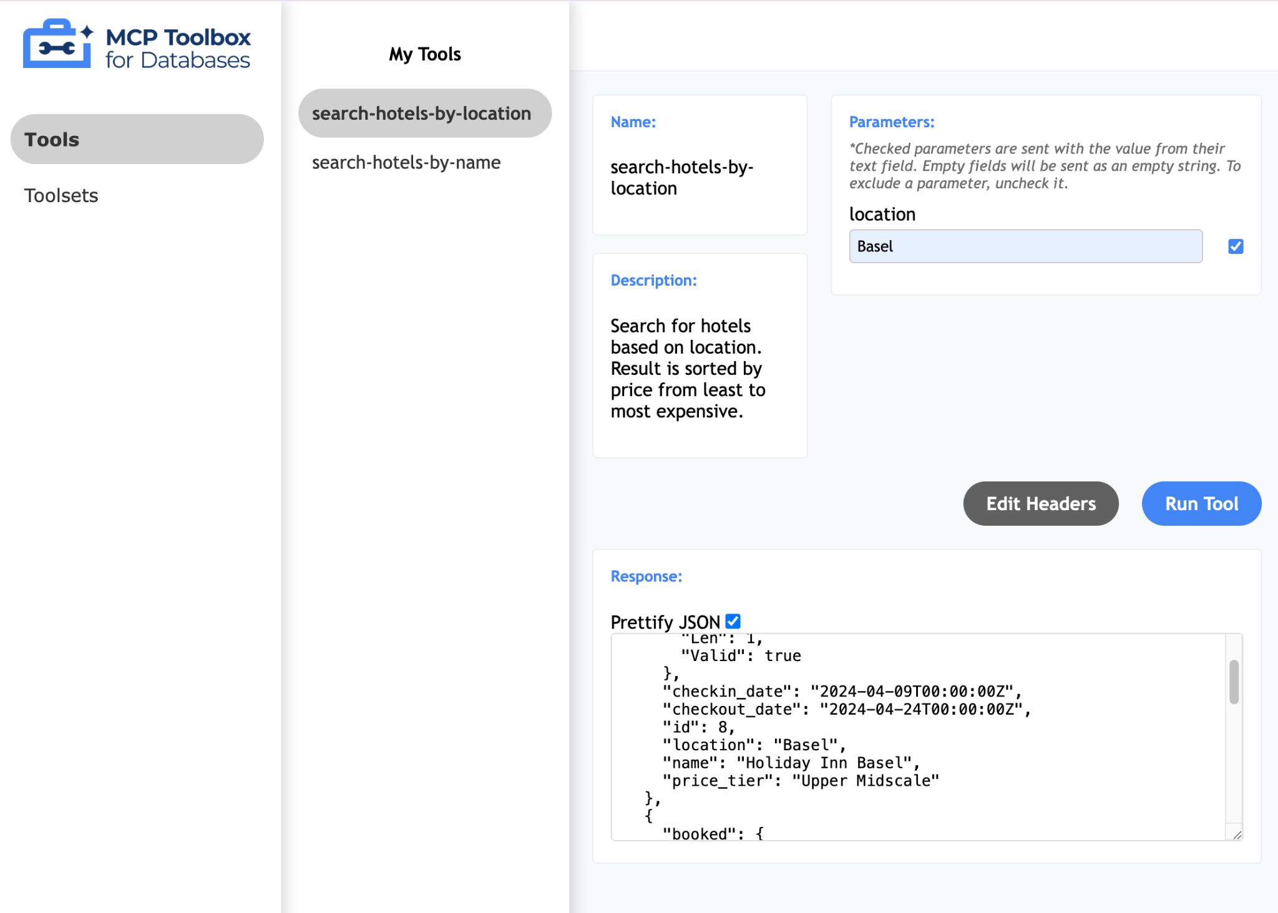Click the My Tools heading

[425, 54]
